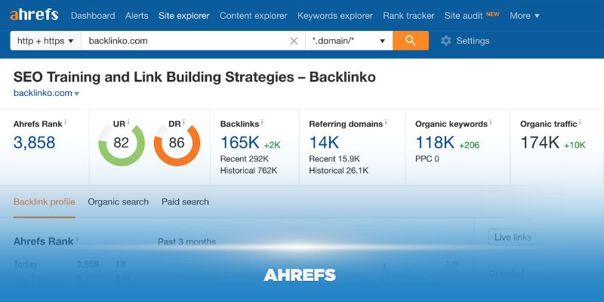This screenshot has height=302, width=604.
Task: Click the orange DR 86 gauge
Action: pos(177,143)
